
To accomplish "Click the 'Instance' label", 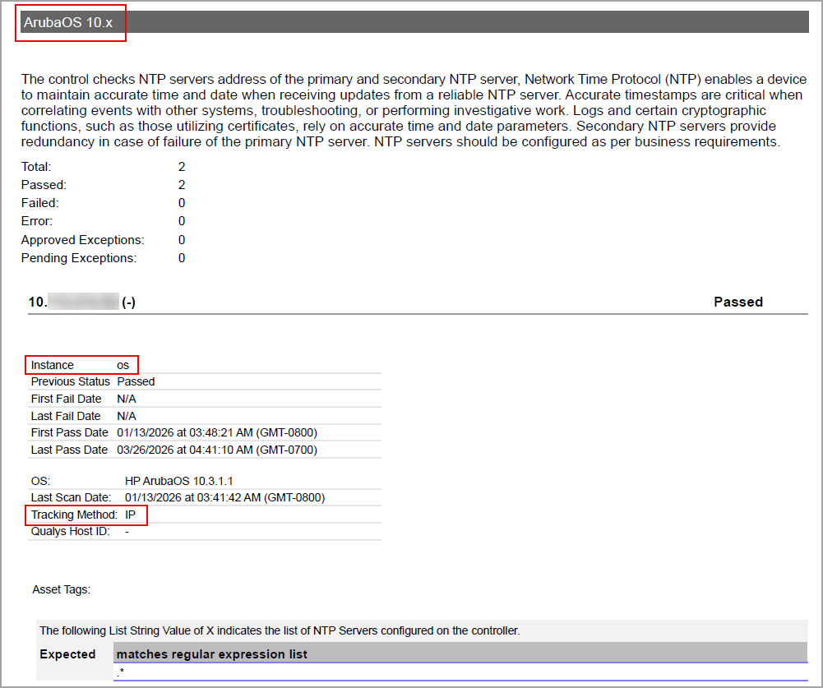I will click(52, 365).
